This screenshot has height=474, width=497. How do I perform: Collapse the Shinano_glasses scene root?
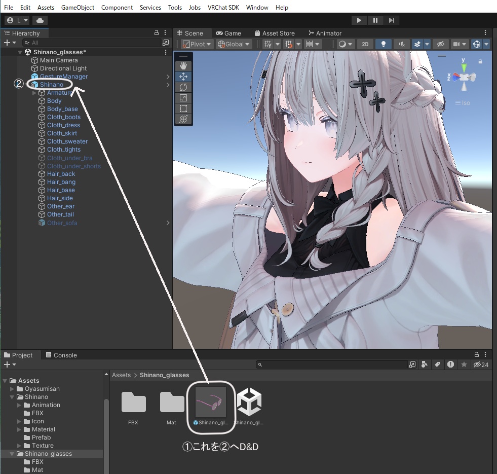click(20, 52)
